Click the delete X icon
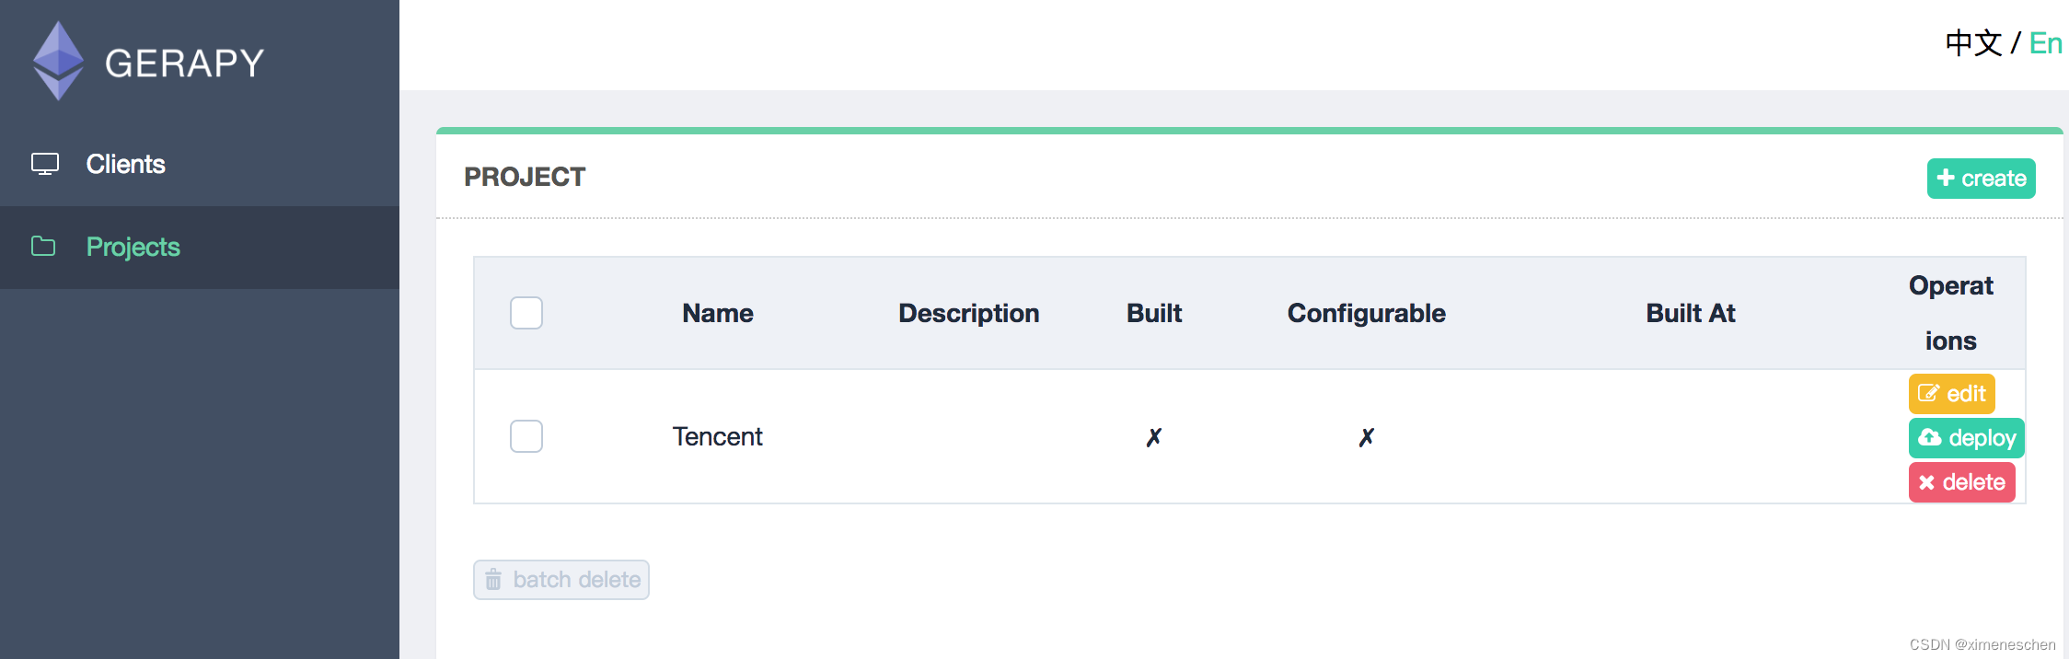Screen dimensions: 2069x659 tap(1926, 482)
